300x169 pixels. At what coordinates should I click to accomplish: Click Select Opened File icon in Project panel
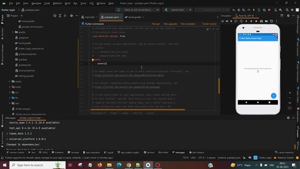coord(55,15)
